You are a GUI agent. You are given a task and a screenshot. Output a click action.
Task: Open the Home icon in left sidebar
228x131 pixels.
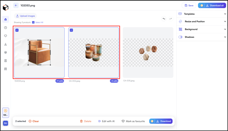tap(5, 19)
